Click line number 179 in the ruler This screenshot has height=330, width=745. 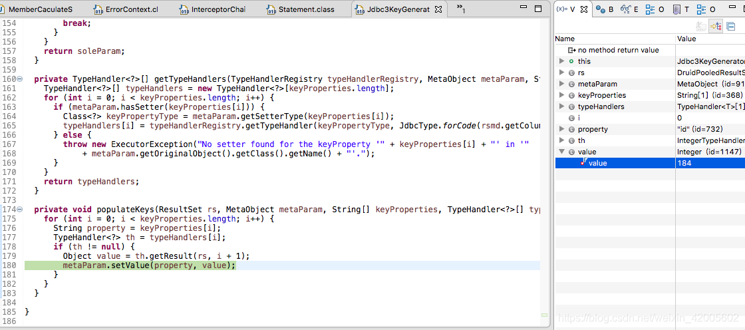[8, 256]
